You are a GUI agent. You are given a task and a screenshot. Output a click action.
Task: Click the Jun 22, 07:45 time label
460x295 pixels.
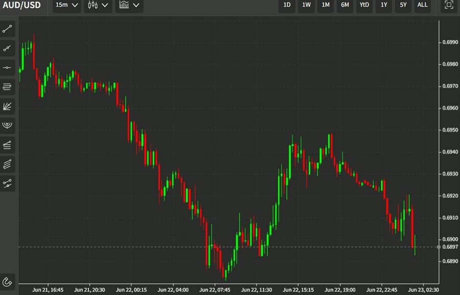point(215,290)
